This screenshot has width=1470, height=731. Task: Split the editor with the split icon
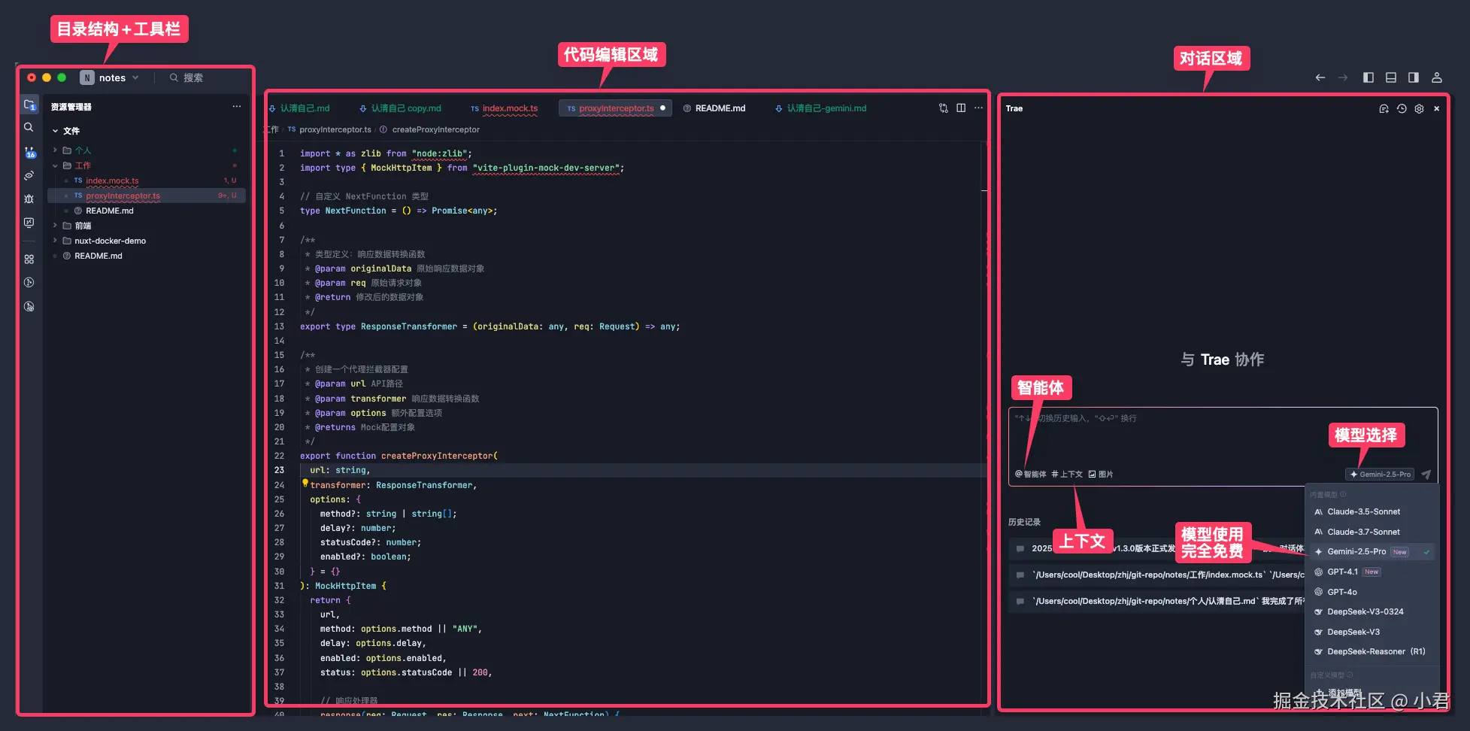point(961,108)
